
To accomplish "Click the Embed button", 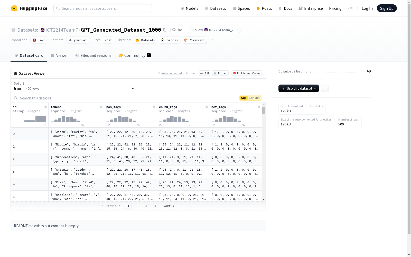I will click(x=220, y=73).
